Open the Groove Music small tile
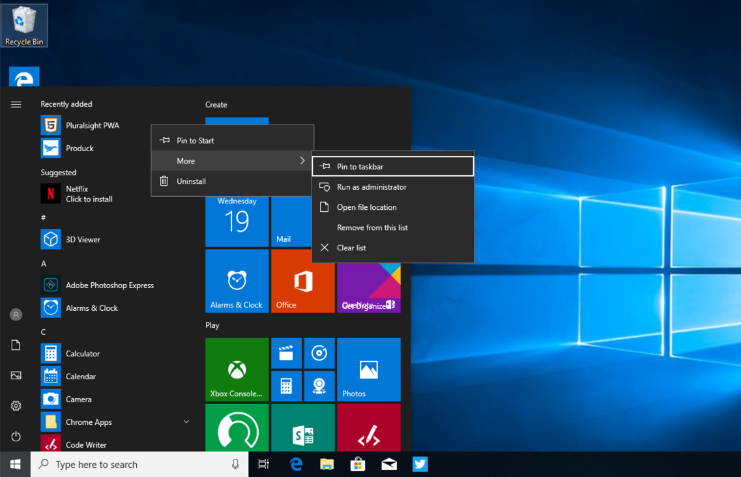Screen dimensions: 741x477 click(319, 353)
